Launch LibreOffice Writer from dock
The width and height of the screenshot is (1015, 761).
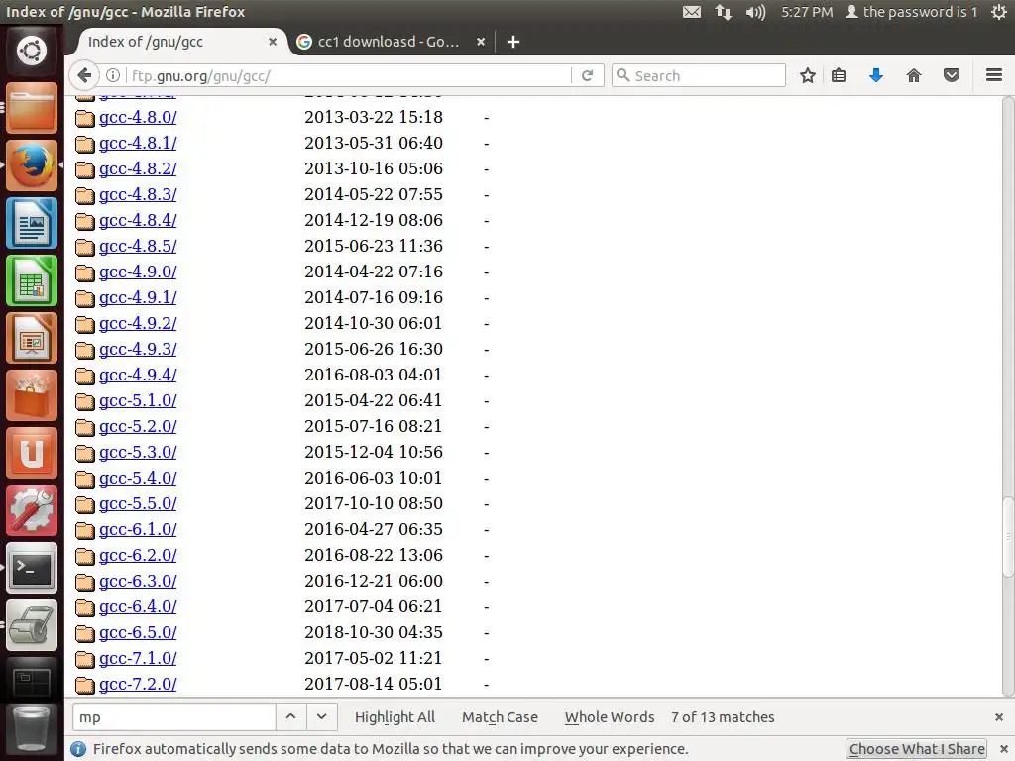click(x=31, y=223)
